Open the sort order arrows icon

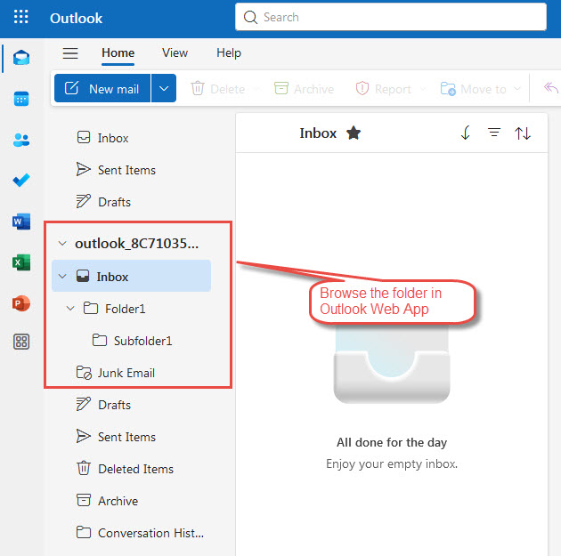click(523, 133)
